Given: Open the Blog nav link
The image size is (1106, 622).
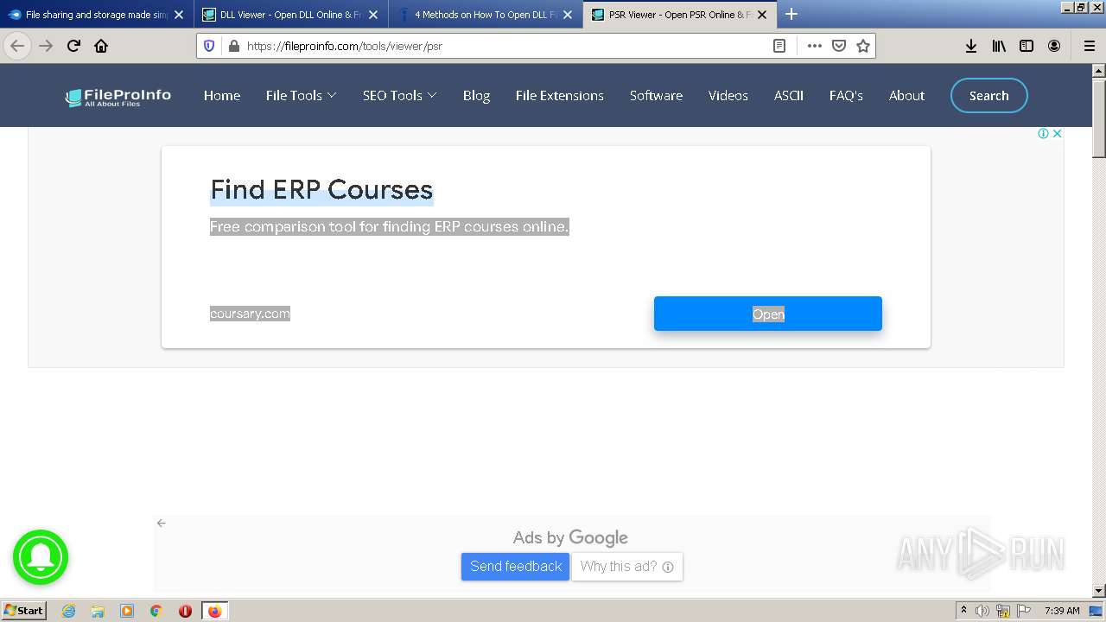Looking at the screenshot, I should (476, 95).
